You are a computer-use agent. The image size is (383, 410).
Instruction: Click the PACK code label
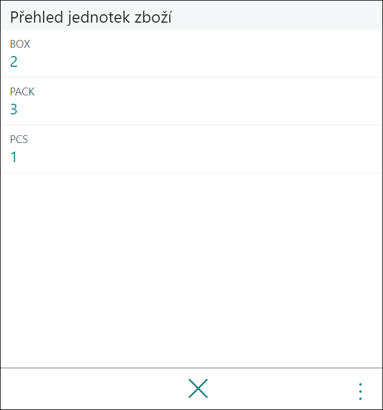[x=22, y=92]
